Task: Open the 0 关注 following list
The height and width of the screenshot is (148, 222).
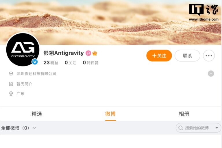Action: pos(70,63)
